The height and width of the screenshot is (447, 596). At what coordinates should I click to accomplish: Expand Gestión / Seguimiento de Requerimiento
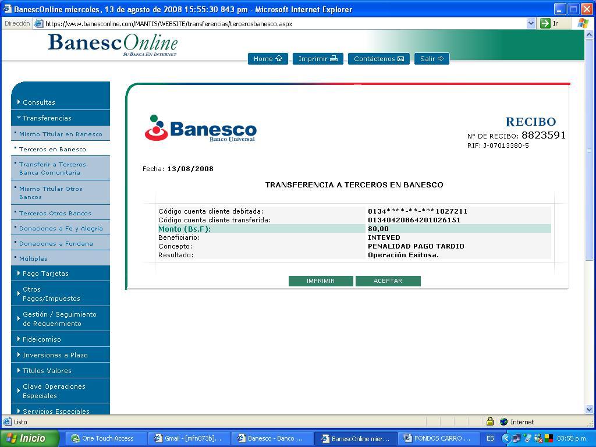(x=61, y=319)
